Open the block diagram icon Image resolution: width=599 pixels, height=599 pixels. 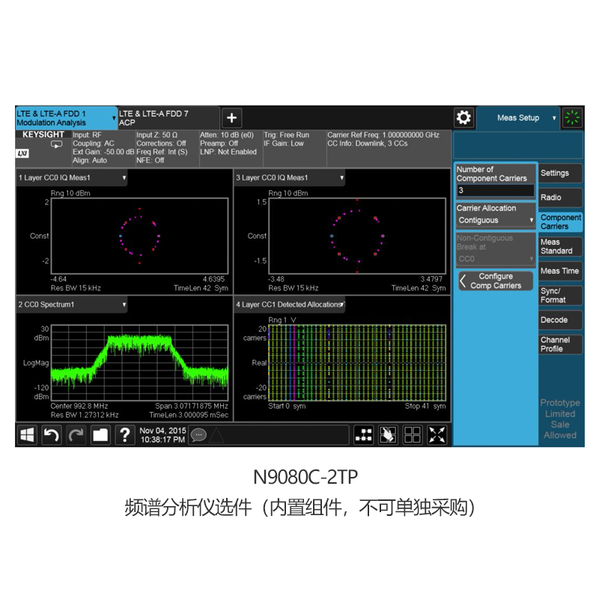point(364,435)
